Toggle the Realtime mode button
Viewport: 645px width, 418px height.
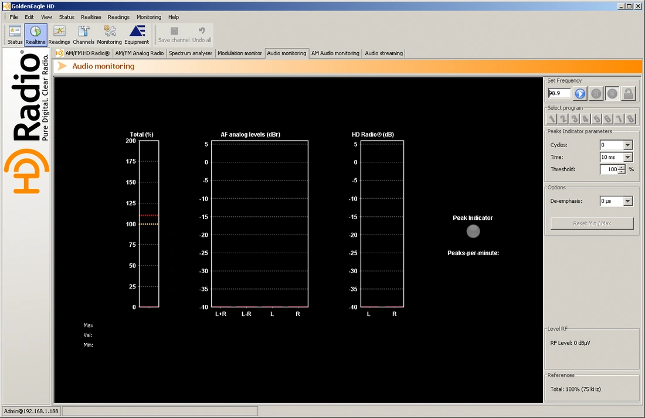pos(36,35)
